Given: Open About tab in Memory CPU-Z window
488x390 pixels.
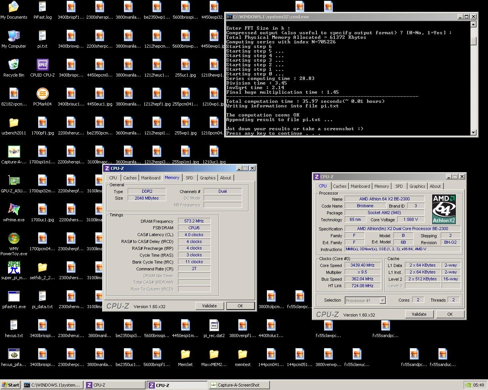Looking at the screenshot, I should (x=226, y=178).
